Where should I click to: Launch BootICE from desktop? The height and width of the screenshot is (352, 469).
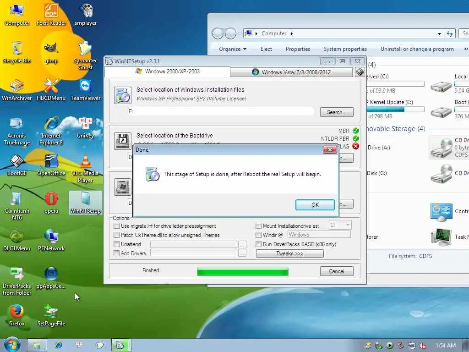click(x=17, y=165)
